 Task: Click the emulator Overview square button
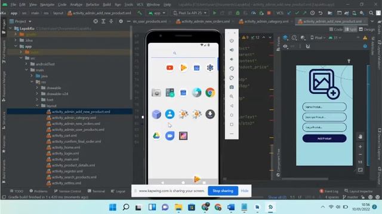tap(232, 124)
